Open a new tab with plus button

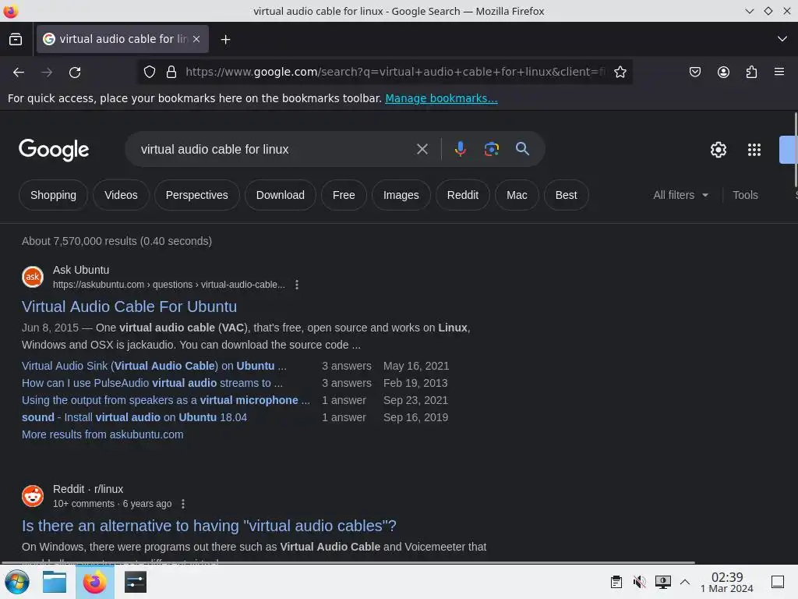[x=225, y=39]
